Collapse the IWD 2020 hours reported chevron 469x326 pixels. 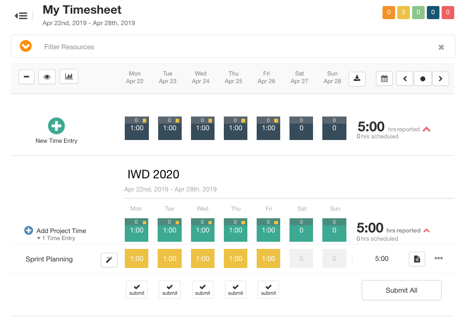425,230
